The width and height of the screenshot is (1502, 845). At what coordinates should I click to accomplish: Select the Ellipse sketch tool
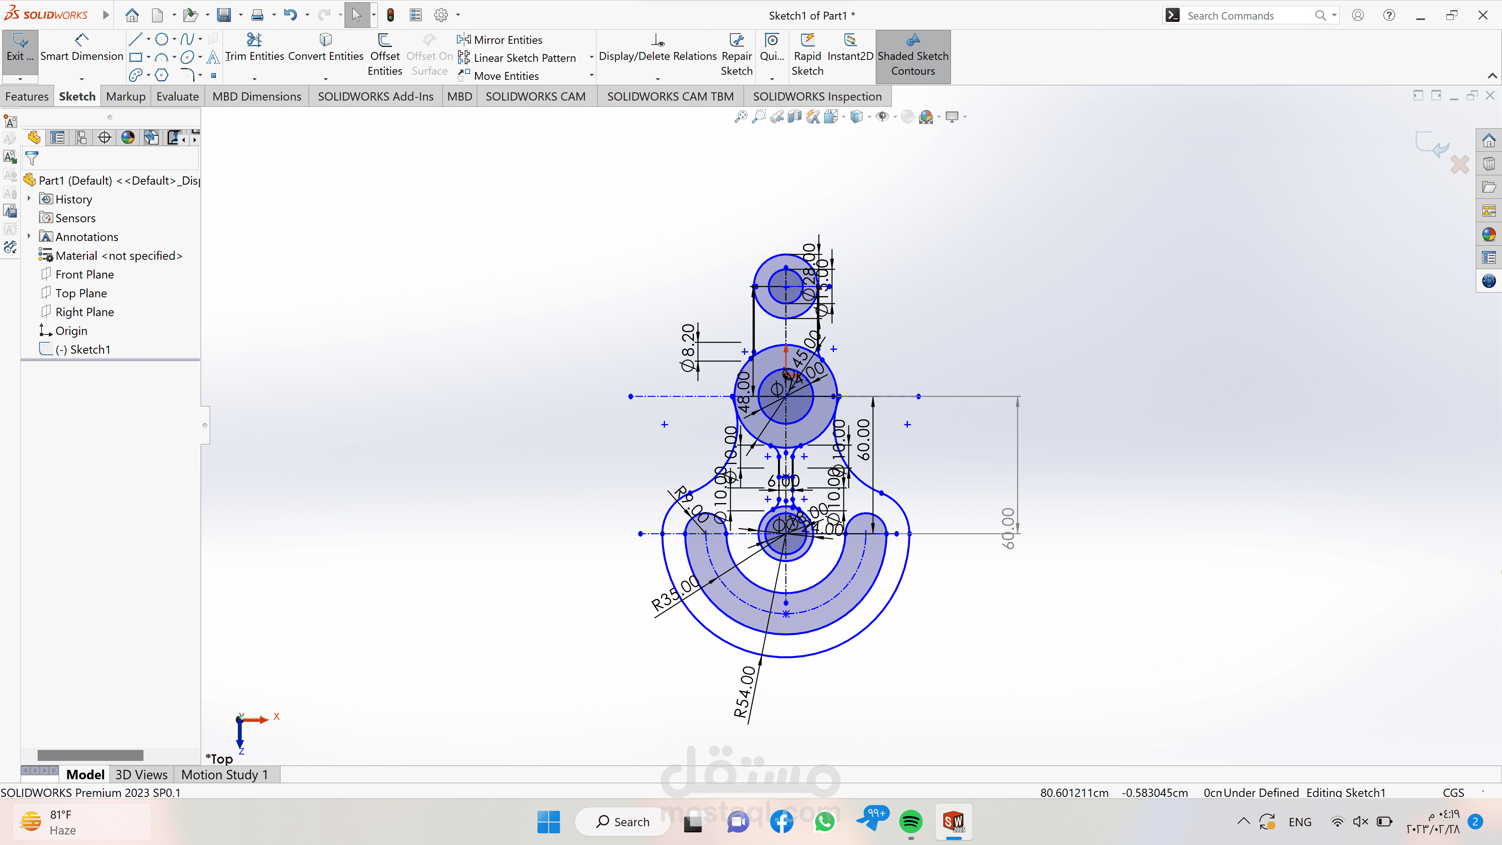tap(187, 57)
